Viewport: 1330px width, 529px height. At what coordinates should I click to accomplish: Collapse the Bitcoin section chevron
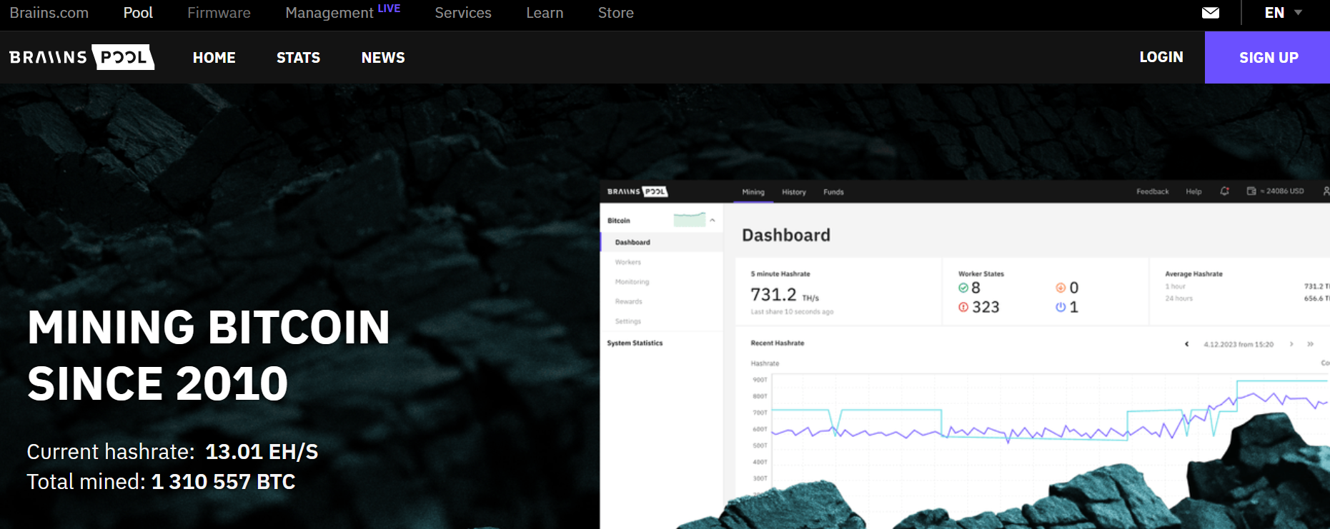tap(713, 221)
